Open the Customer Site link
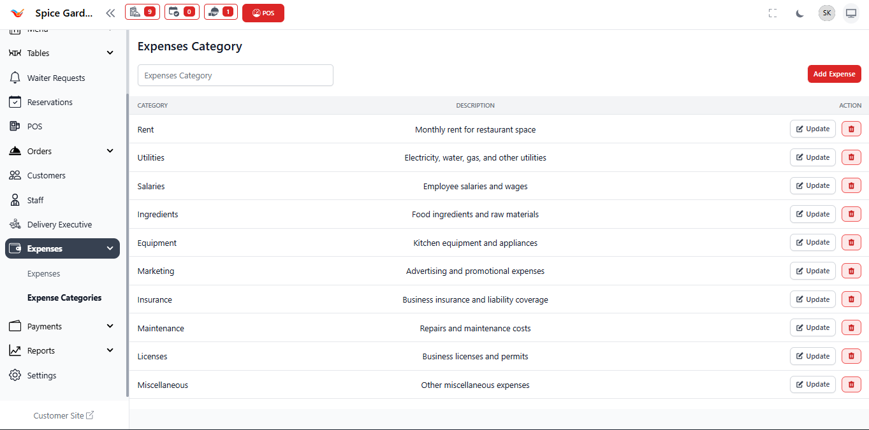This screenshot has width=869, height=430. pos(64,415)
